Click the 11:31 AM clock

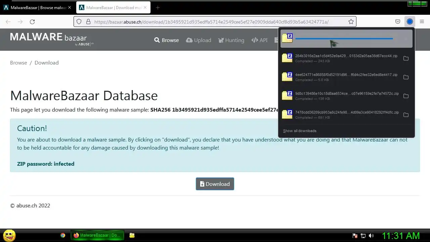point(401,236)
